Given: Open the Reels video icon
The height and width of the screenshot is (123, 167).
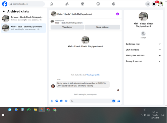Looking at the screenshot, I should click(82, 4).
